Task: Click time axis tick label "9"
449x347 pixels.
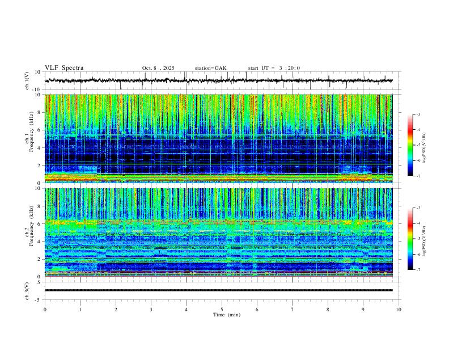Action: click(x=363, y=310)
